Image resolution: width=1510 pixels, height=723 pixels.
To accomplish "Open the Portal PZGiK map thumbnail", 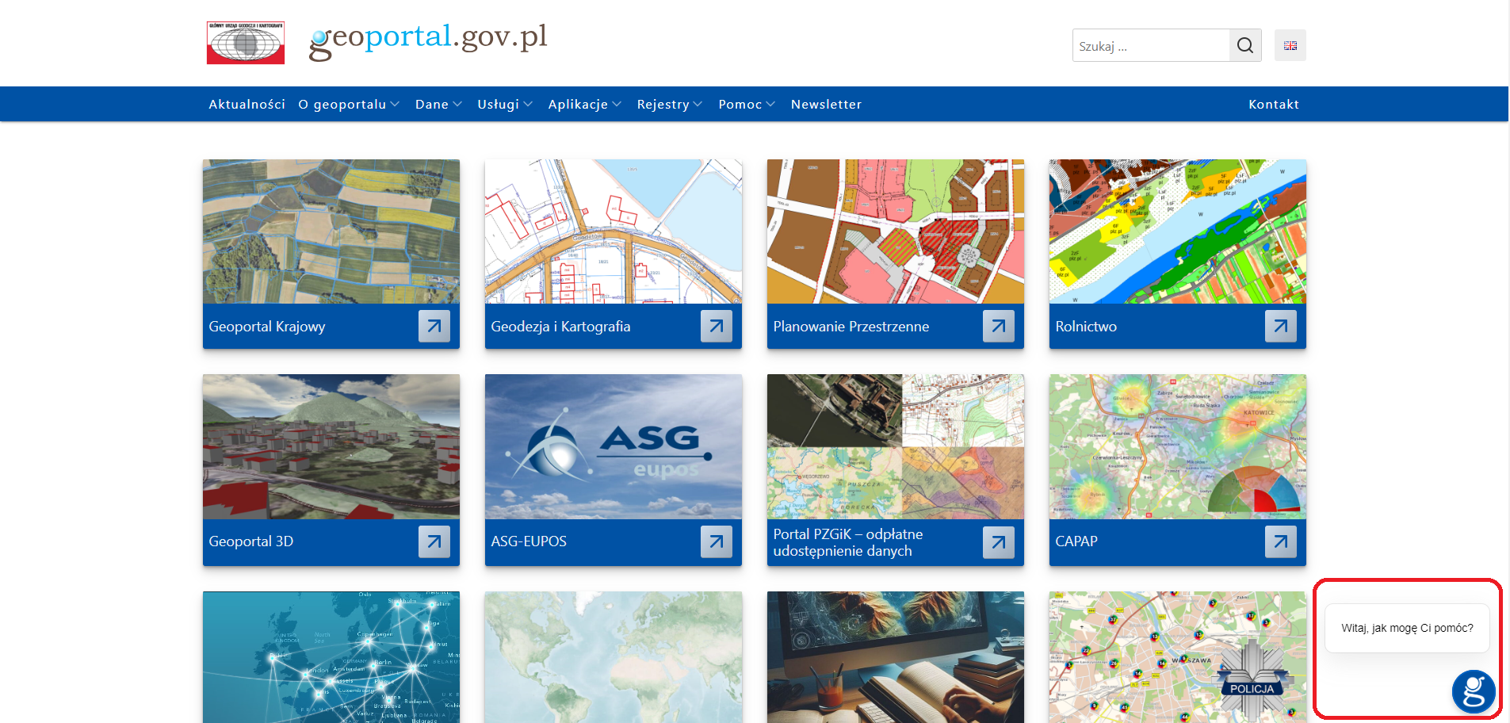I will click(x=895, y=446).
